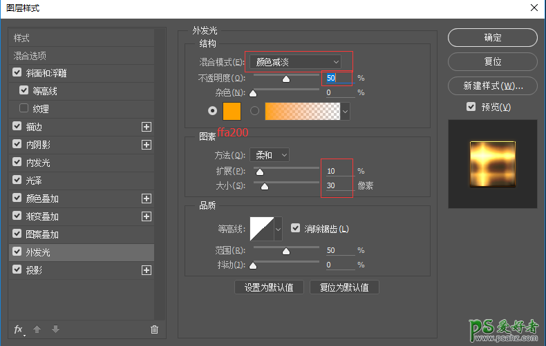Open the 混合模式 dropdown showing 颜色减淡

(x=295, y=62)
